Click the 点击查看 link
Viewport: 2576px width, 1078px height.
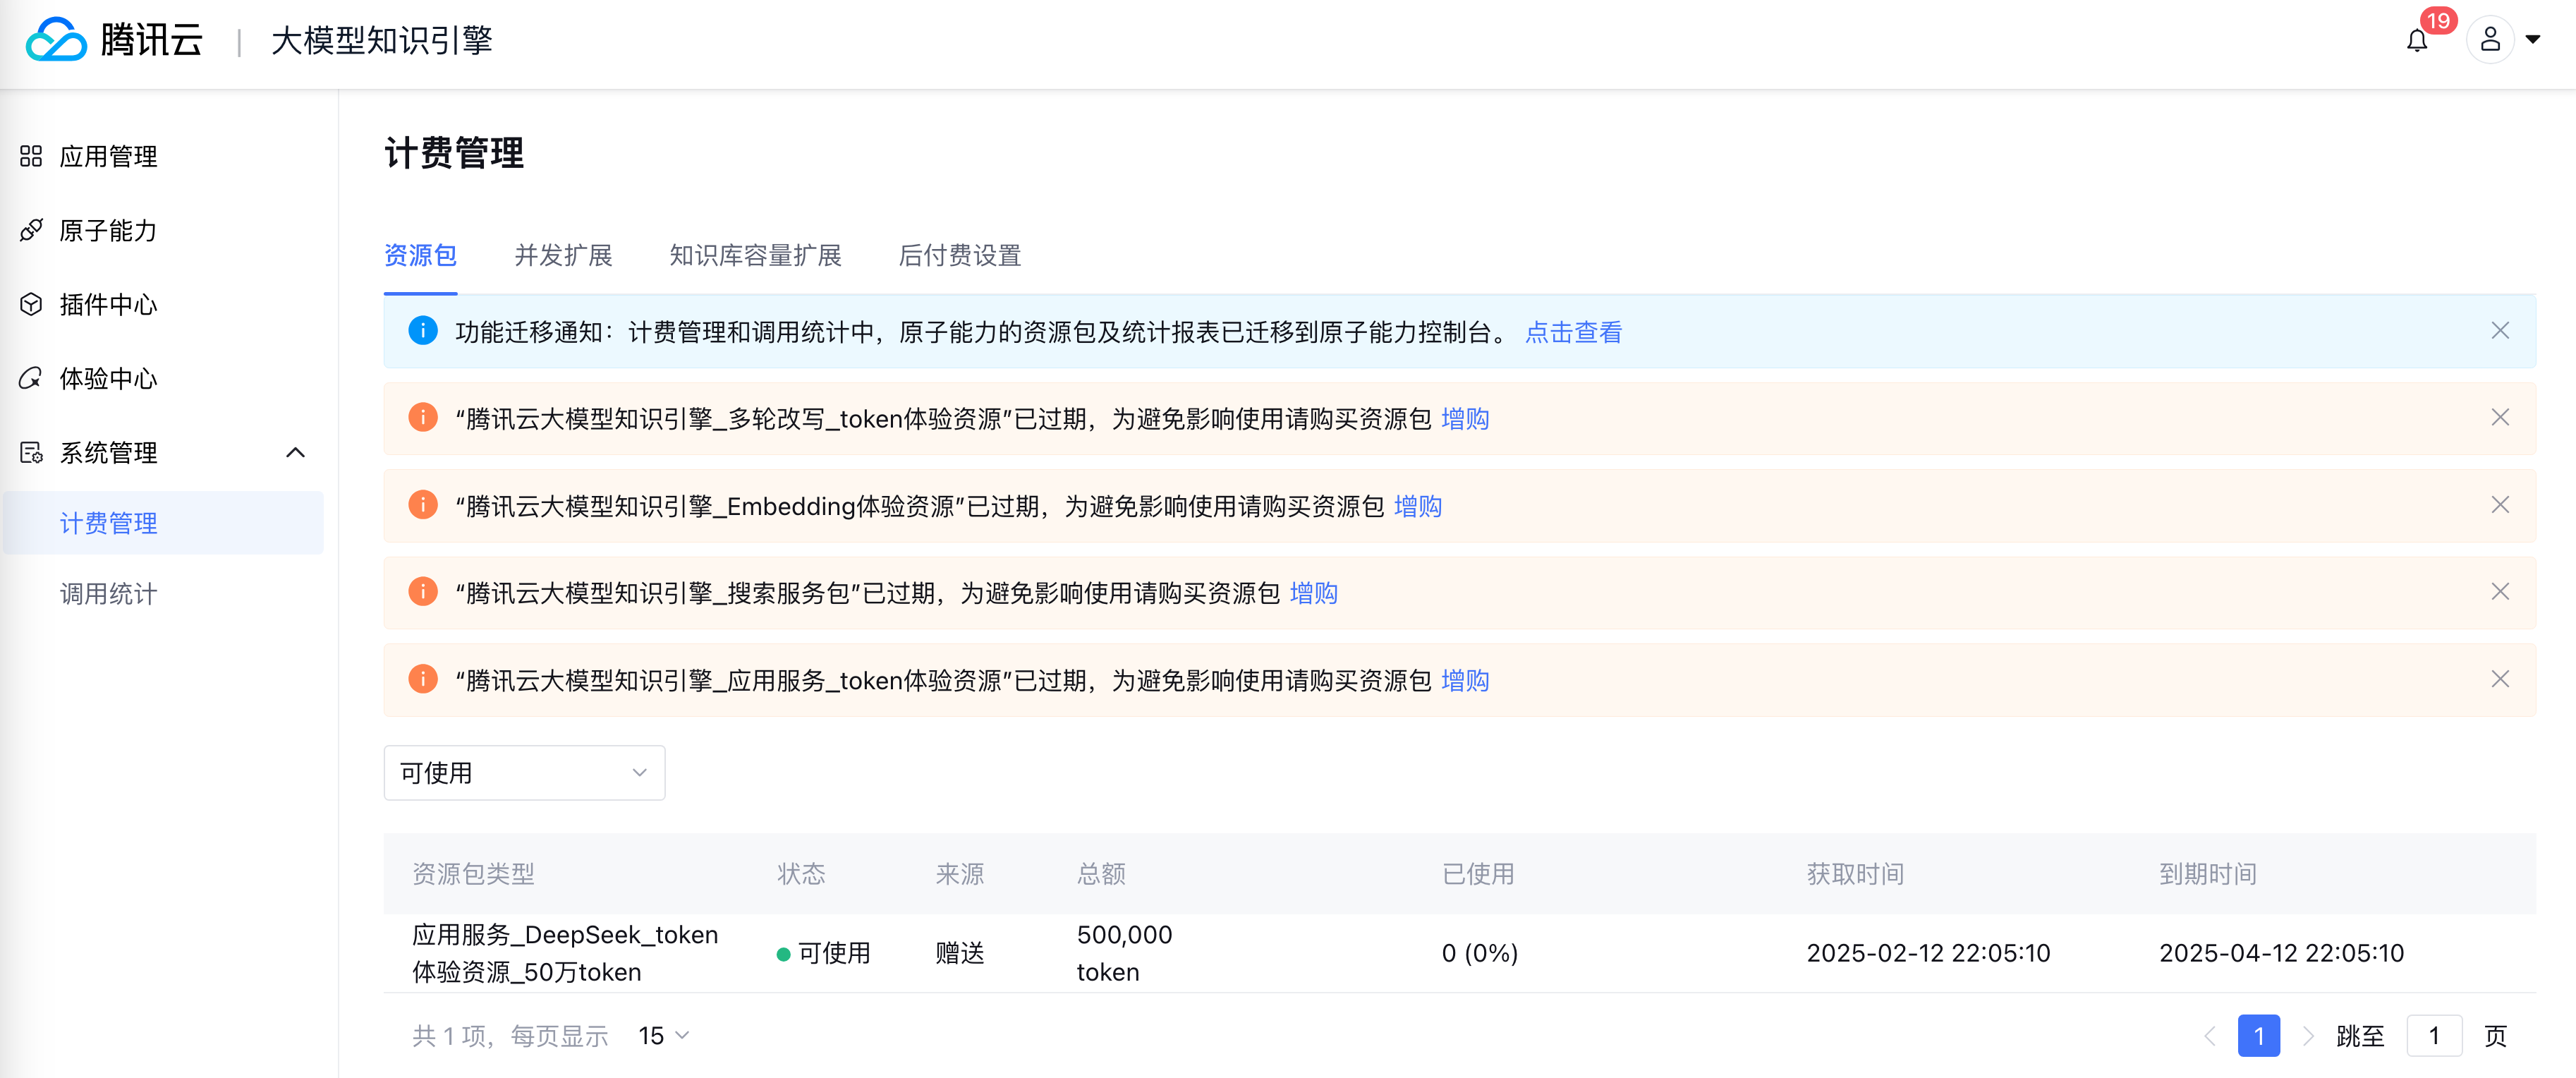[x=1573, y=333]
